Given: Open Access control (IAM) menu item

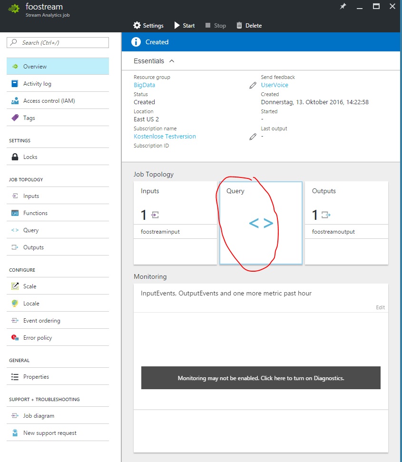Looking at the screenshot, I should click(49, 101).
